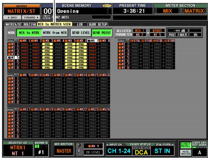Viewport: 208px width, 158px height.
Task: Toggle PRE cell for MX 6 to MT 8
Action: 81,68
